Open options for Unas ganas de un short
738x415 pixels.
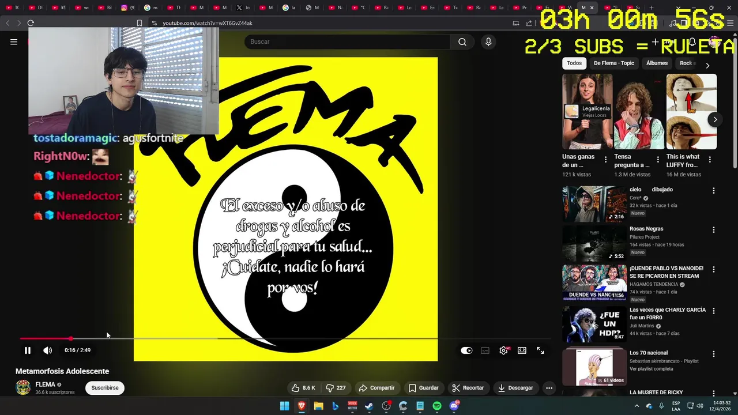click(x=605, y=160)
